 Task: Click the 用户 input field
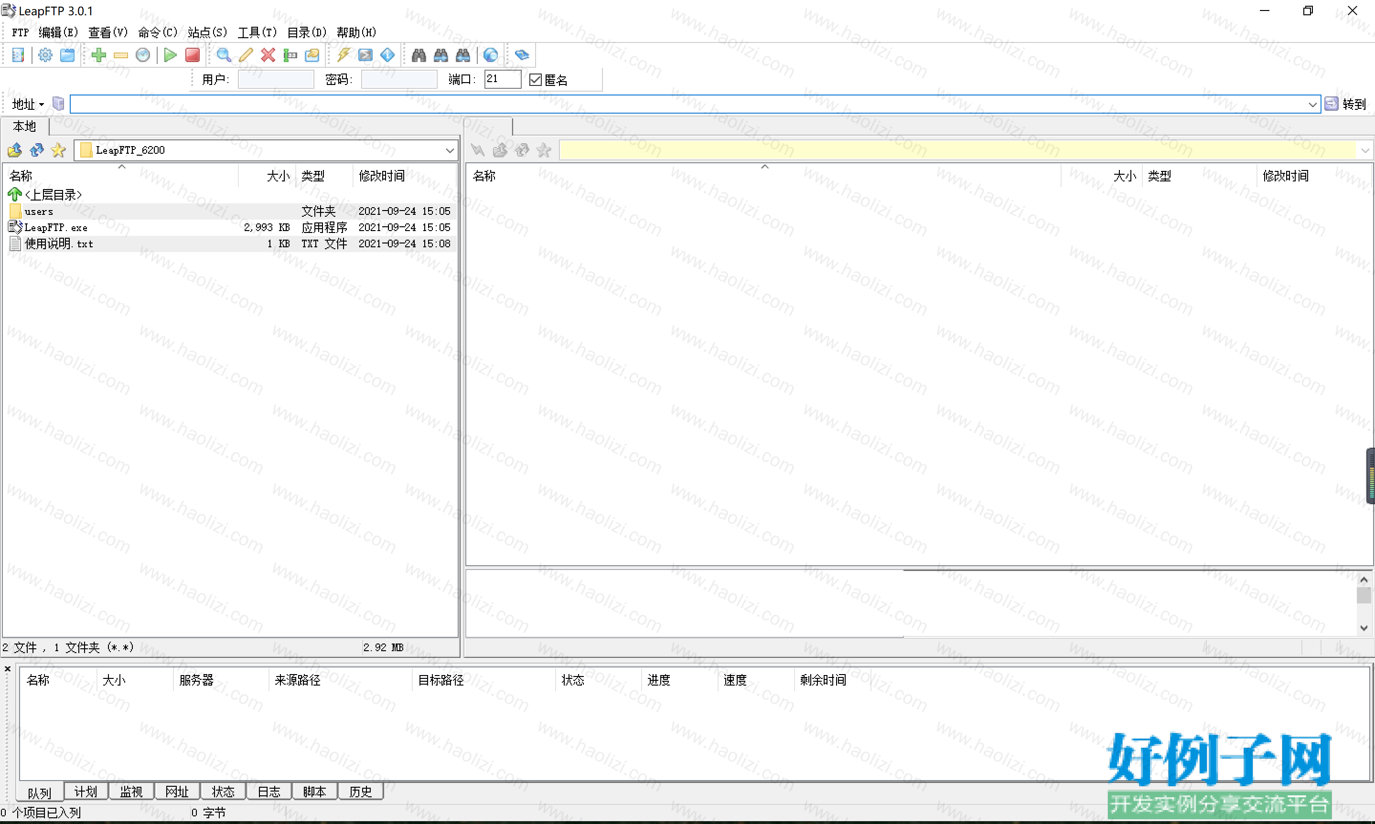click(x=276, y=79)
